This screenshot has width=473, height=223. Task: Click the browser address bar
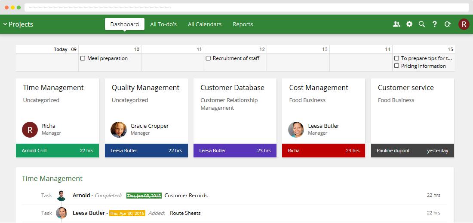(246, 7)
